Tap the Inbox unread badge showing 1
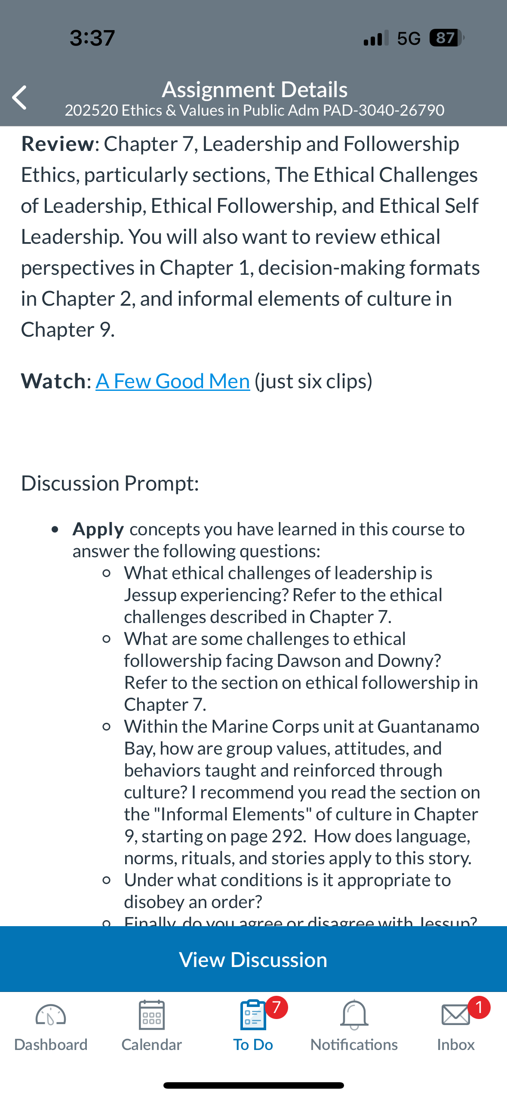The width and height of the screenshot is (507, 1099). (479, 1007)
